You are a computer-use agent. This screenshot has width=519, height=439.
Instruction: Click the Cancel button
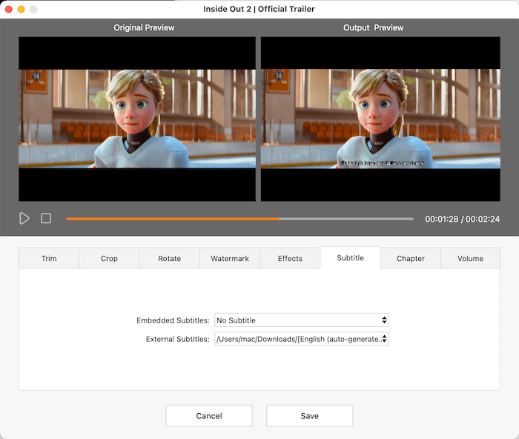[209, 416]
